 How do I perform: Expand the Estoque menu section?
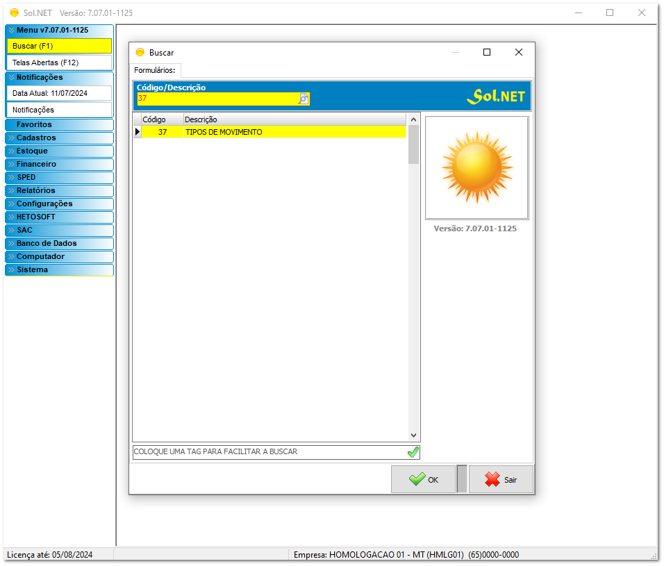58,151
